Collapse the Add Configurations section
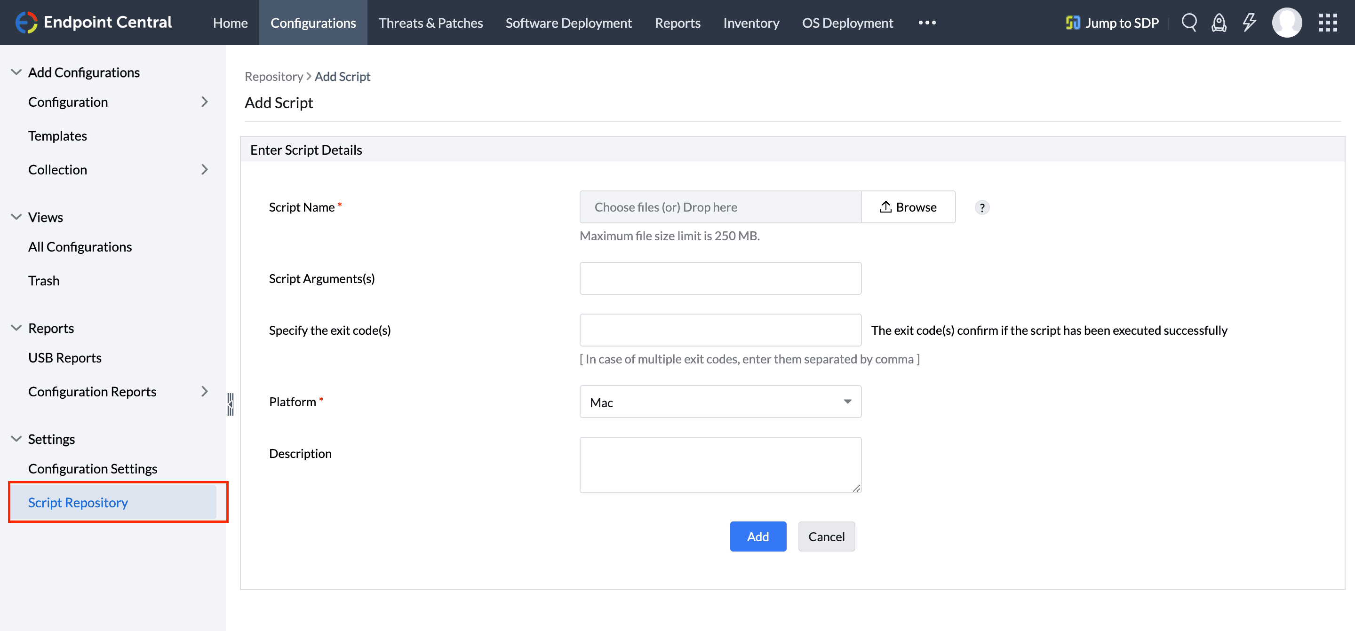The image size is (1355, 631). point(16,72)
